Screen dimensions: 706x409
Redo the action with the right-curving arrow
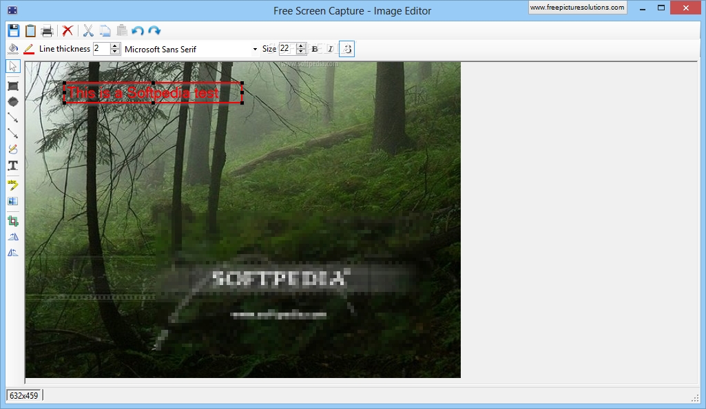click(x=154, y=30)
